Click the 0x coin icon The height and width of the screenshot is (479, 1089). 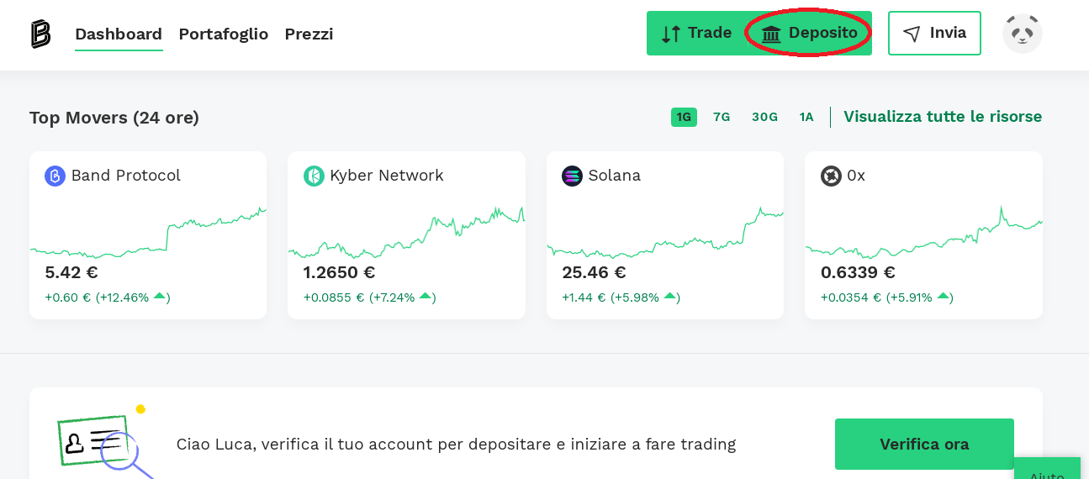[831, 176]
